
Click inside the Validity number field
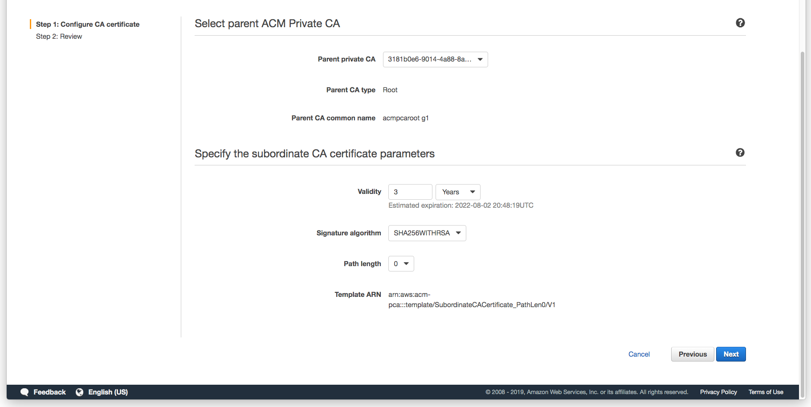(x=410, y=192)
